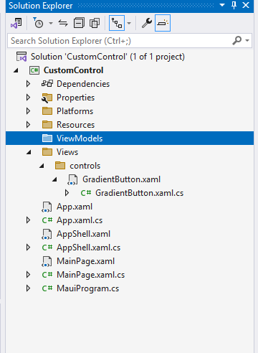
Task: Click the controls folder icon
Action: tap(60, 166)
